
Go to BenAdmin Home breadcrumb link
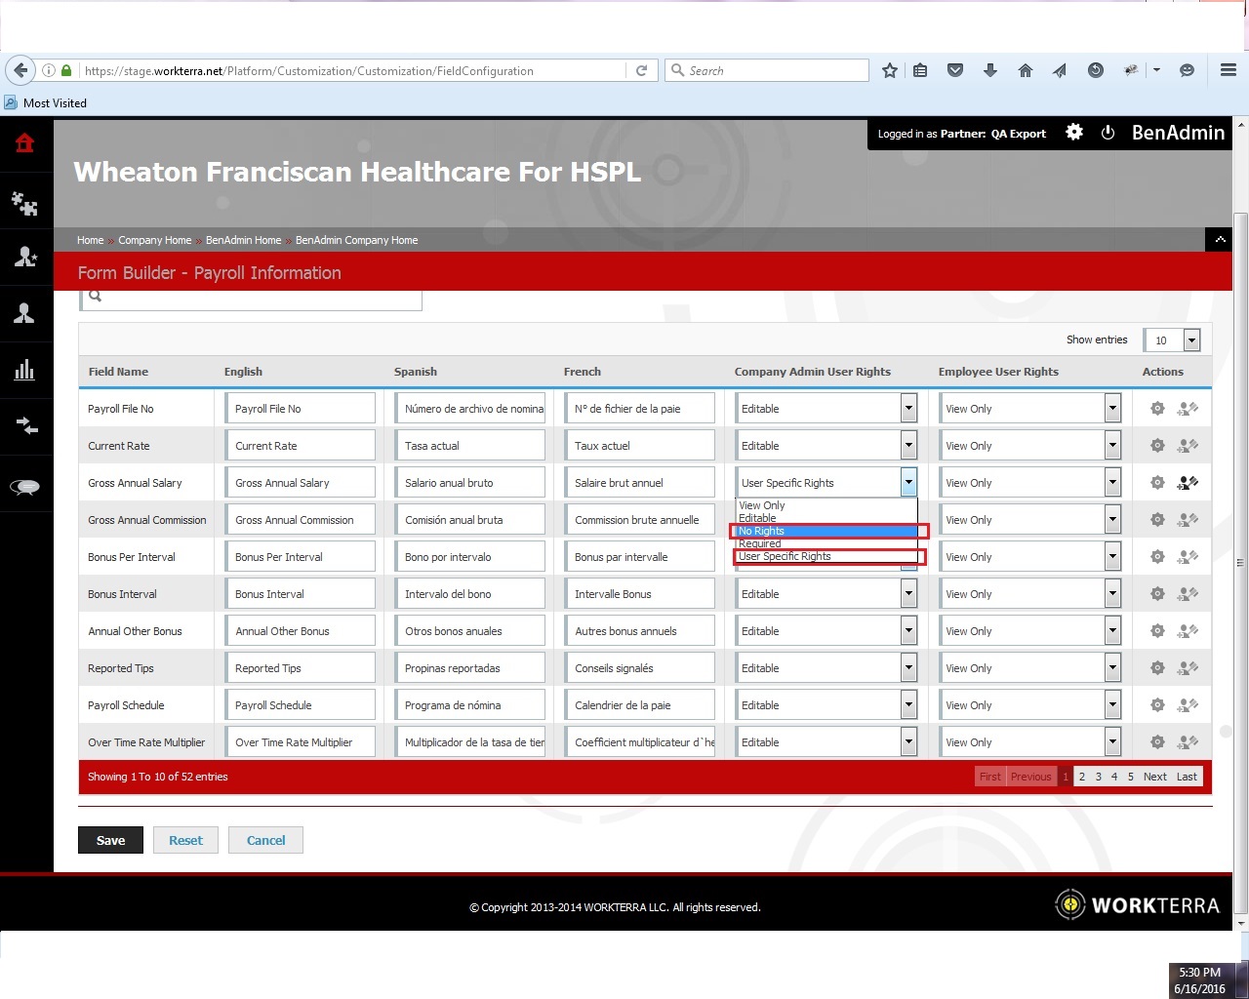(x=243, y=240)
